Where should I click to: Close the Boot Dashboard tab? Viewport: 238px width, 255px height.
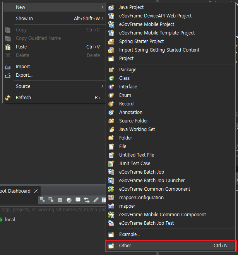tap(36, 191)
